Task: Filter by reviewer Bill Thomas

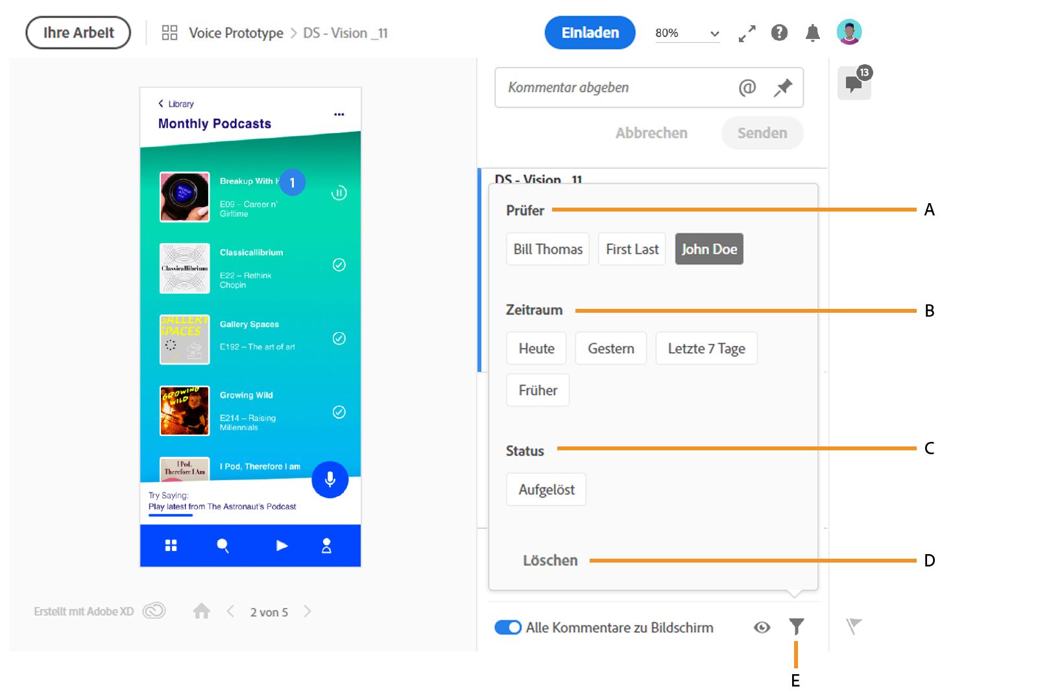Action: [x=548, y=249]
